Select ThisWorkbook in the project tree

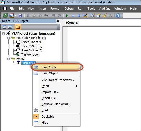point(30,54)
